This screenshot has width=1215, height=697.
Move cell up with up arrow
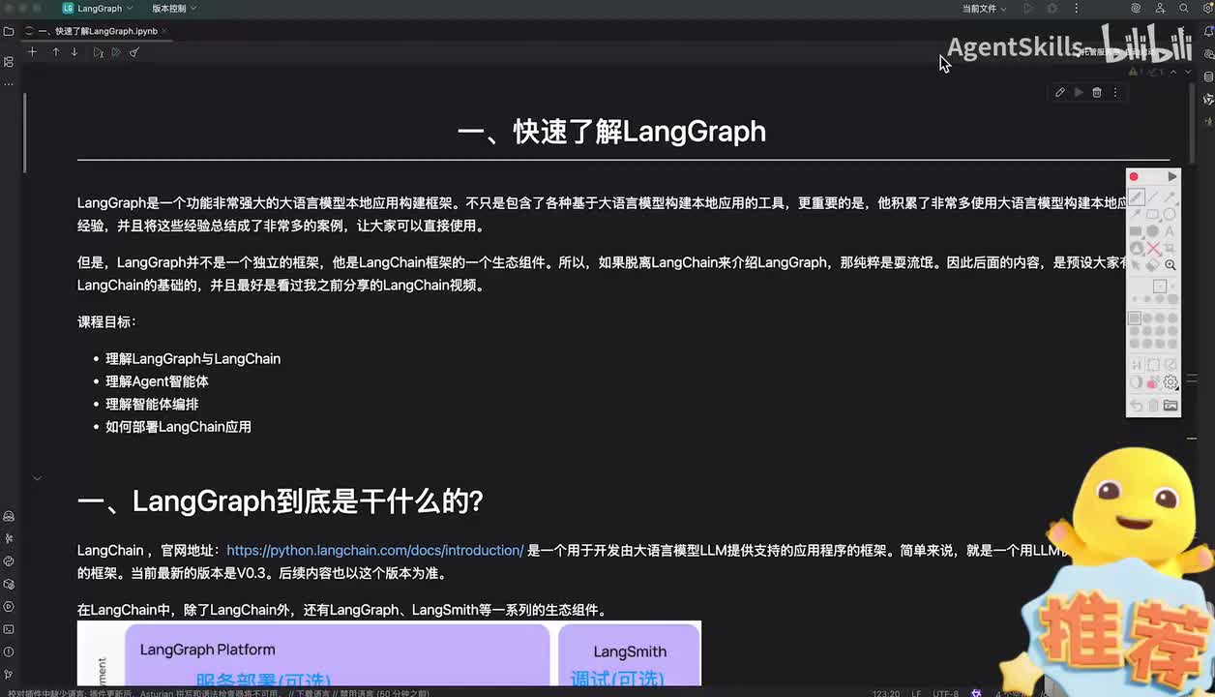pyautogui.click(x=55, y=52)
